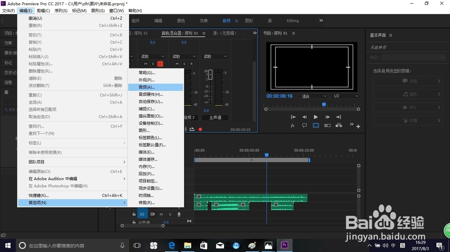450x252 pixels.
Task: Click the audio mixer vertical scrollbar
Action: point(254,91)
